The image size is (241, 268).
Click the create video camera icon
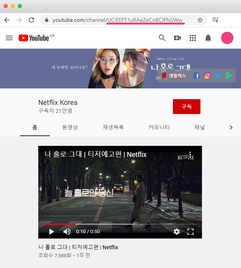click(177, 38)
